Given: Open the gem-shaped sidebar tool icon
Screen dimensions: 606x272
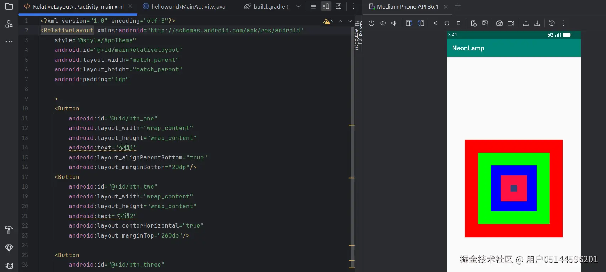Looking at the screenshot, I should (x=9, y=248).
